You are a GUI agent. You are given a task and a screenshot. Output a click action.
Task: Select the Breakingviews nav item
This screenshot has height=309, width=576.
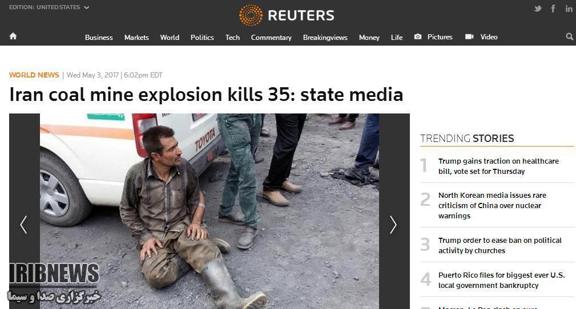[325, 38]
